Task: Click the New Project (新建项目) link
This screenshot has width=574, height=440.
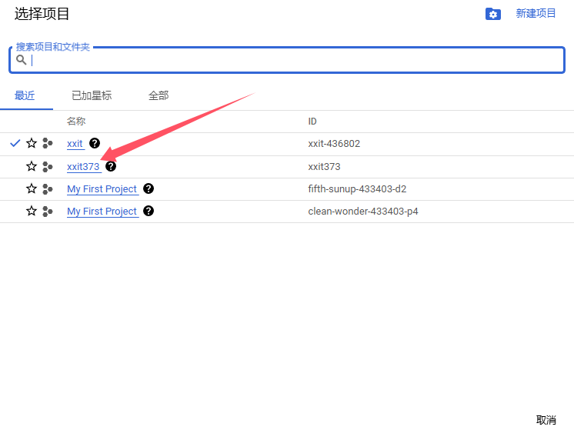Action: [x=536, y=14]
